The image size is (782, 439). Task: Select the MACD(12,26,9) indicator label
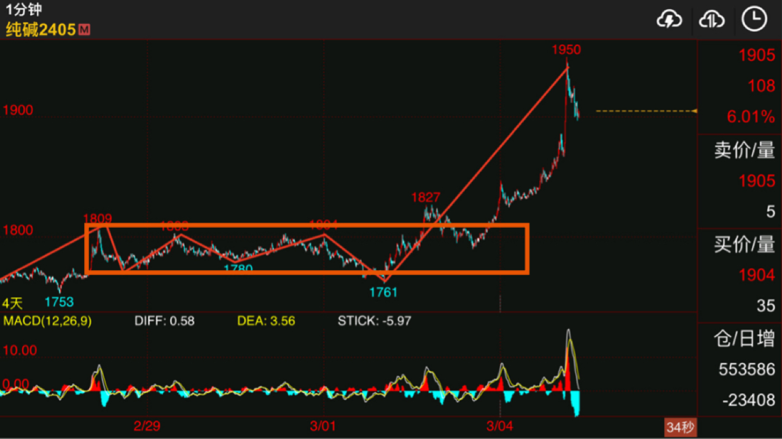47,321
